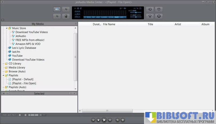
Task: Click the round R record button
Action: coord(159,16)
